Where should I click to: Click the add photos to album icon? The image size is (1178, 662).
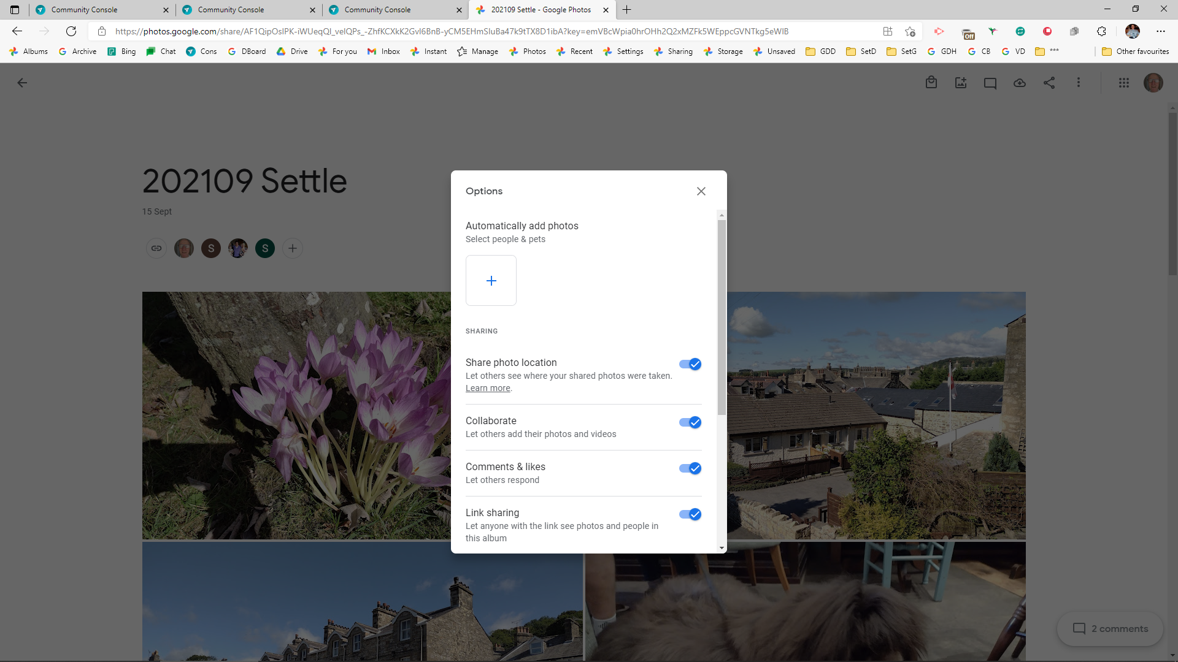click(x=961, y=83)
